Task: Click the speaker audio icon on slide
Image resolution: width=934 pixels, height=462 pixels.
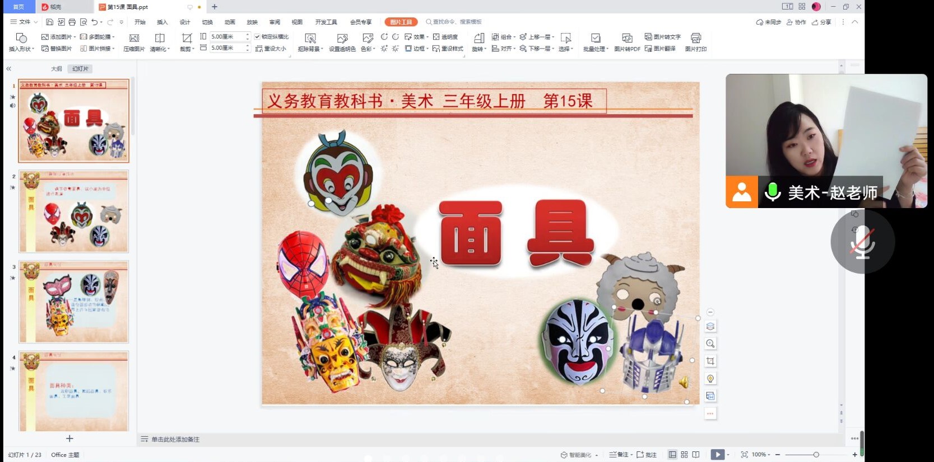Action: [684, 382]
